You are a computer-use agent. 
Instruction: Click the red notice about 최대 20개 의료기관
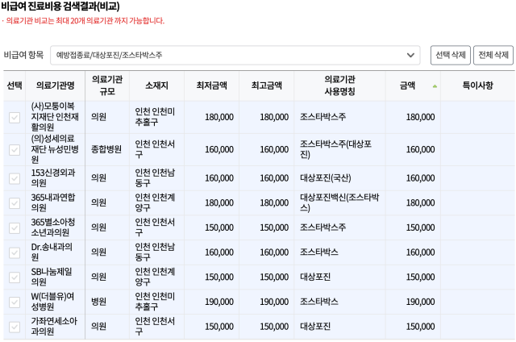pos(83,21)
